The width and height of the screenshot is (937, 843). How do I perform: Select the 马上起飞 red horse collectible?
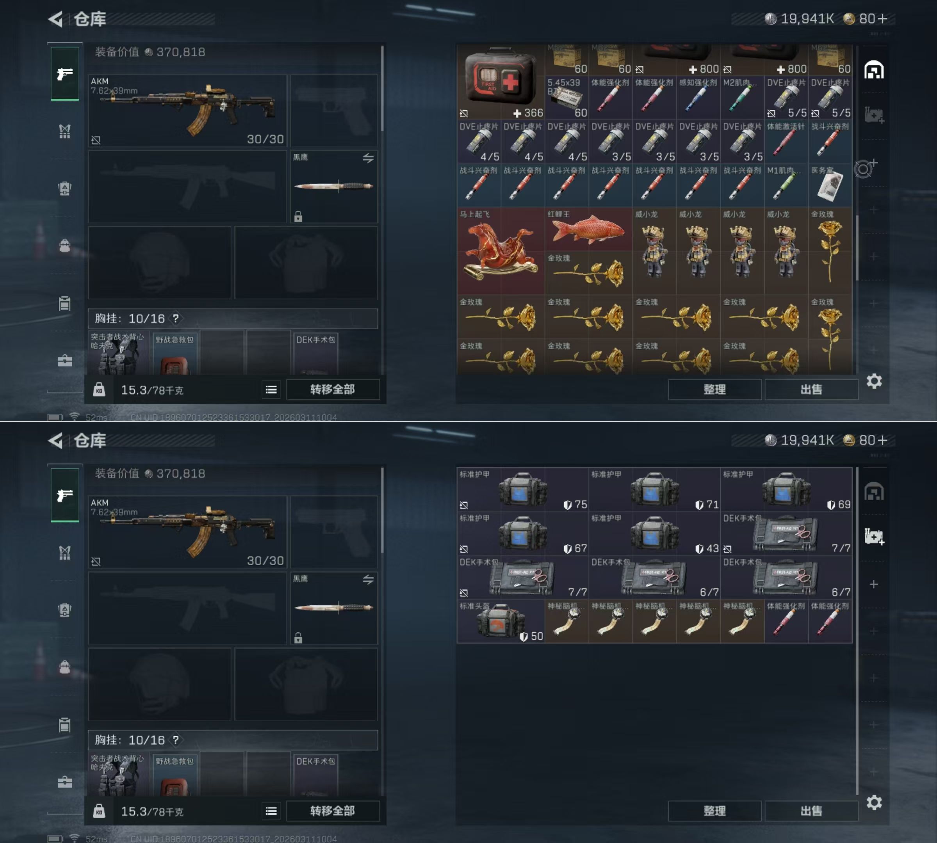coord(501,251)
